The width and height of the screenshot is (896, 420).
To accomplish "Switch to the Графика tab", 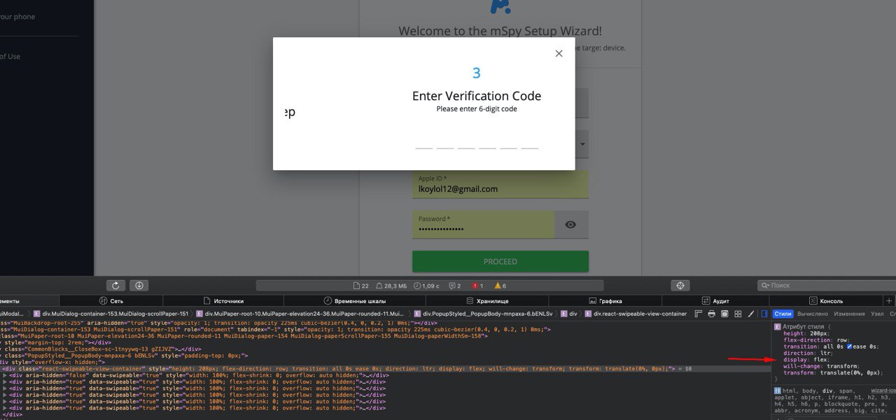I will [x=605, y=300].
